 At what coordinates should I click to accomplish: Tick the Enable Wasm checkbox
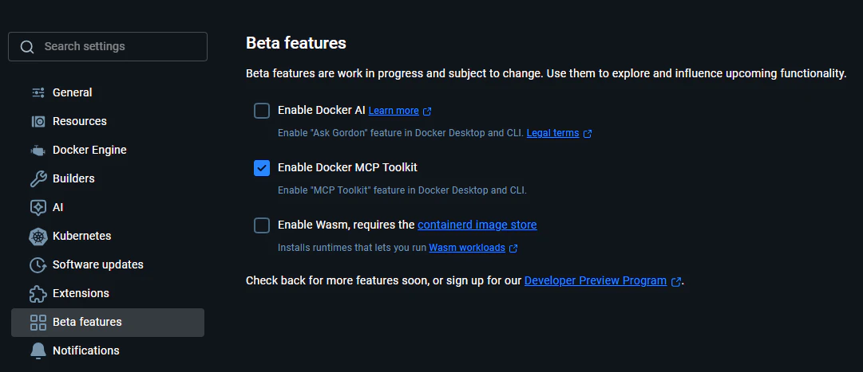click(x=262, y=225)
